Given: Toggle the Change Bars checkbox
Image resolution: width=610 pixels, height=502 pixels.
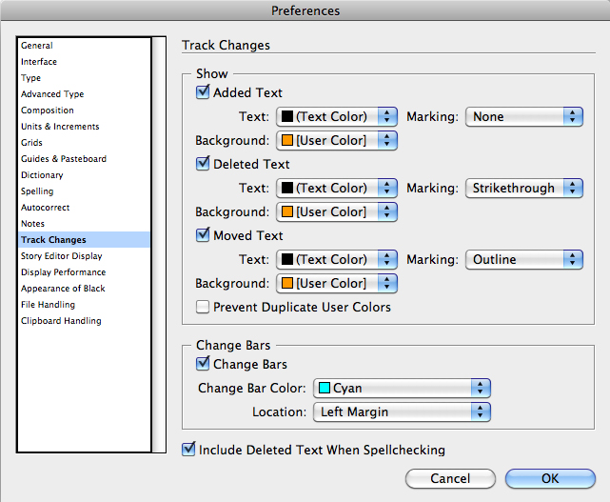Looking at the screenshot, I should tap(203, 364).
